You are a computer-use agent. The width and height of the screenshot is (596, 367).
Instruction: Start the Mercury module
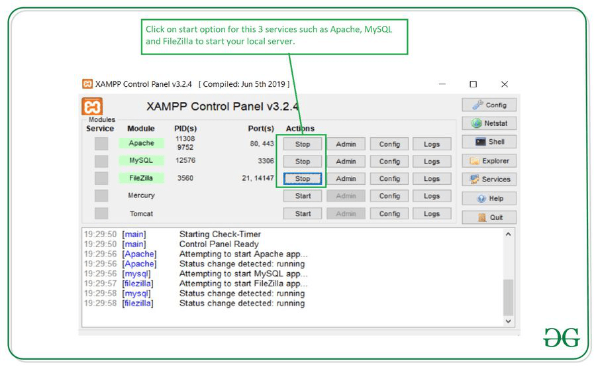point(303,196)
